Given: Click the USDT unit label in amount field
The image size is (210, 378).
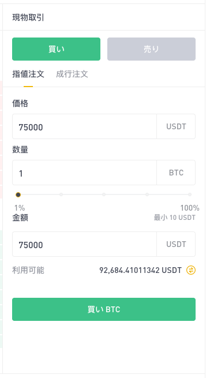Looking at the screenshot, I should pos(176,245).
